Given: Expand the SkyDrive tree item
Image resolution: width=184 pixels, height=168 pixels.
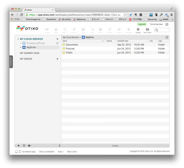Looking at the screenshot, I should (x=21, y=47).
